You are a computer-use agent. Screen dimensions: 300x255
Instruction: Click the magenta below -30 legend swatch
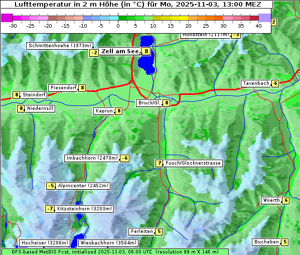[7, 18]
